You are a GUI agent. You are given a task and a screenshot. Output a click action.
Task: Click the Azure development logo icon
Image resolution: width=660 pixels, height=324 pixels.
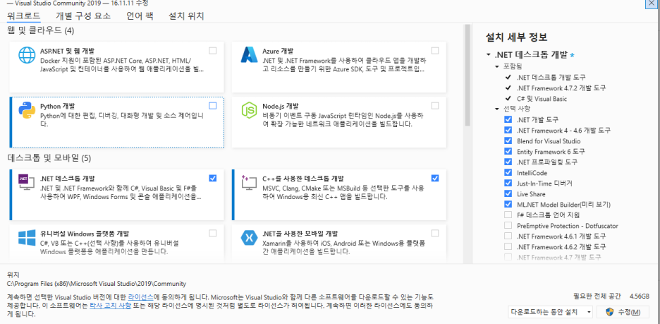click(249, 55)
